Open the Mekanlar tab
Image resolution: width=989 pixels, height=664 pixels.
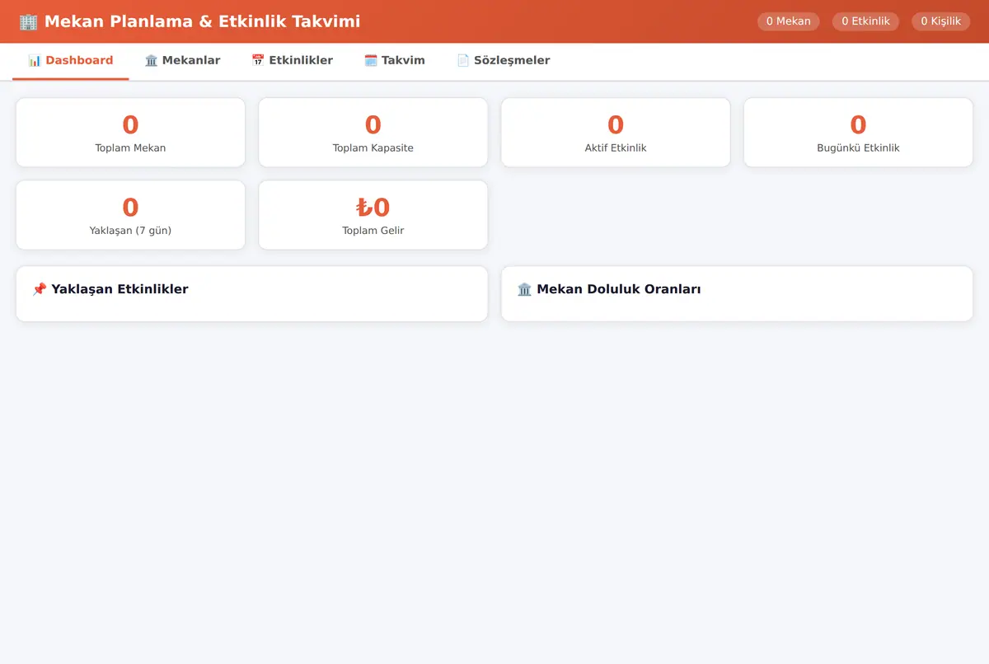pos(182,61)
